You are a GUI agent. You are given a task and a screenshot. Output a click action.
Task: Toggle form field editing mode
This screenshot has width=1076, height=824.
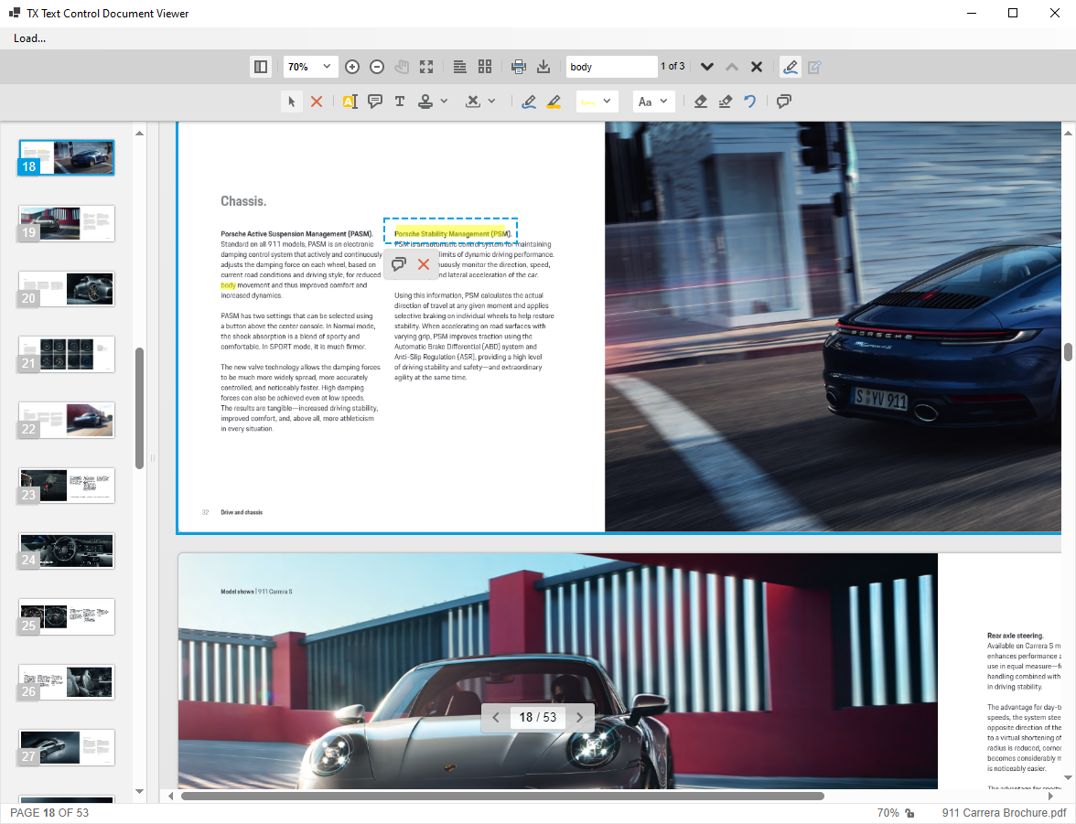click(x=814, y=67)
